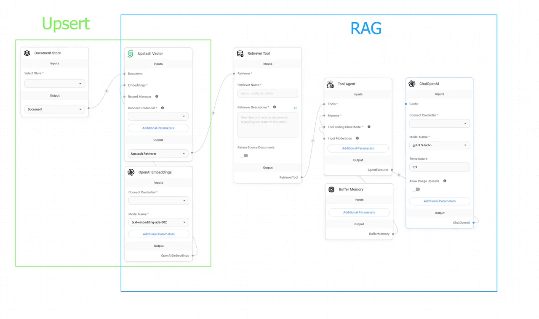Screen dimensions: 539x319
Task: Click the Retriever Description text area
Action: (x=268, y=125)
